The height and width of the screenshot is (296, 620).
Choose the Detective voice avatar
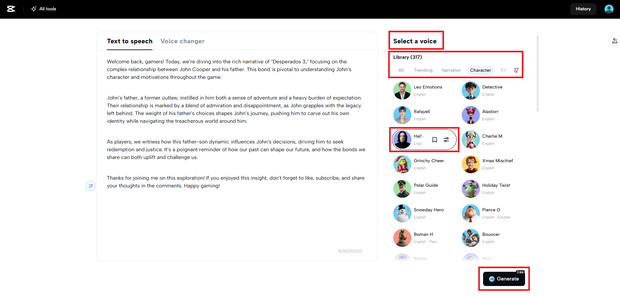pos(471,90)
